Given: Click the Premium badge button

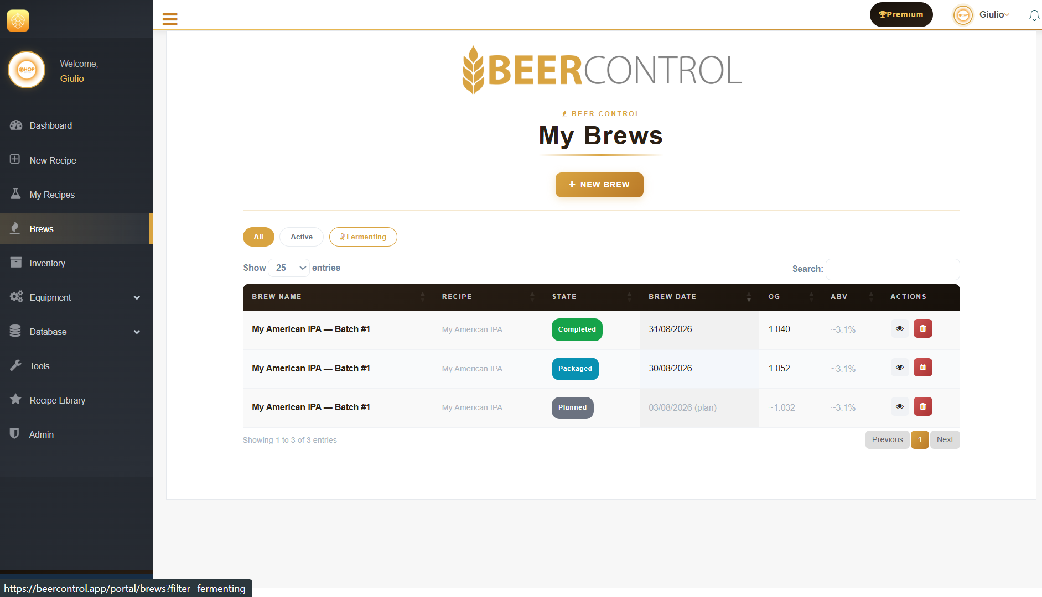Looking at the screenshot, I should [x=901, y=14].
